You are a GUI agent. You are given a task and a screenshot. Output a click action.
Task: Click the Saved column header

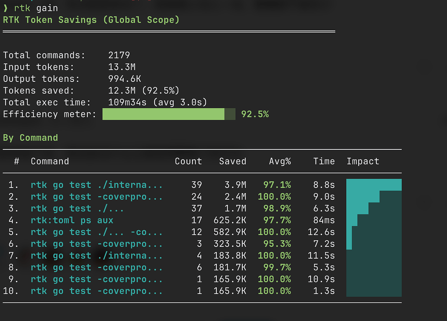coord(233,161)
